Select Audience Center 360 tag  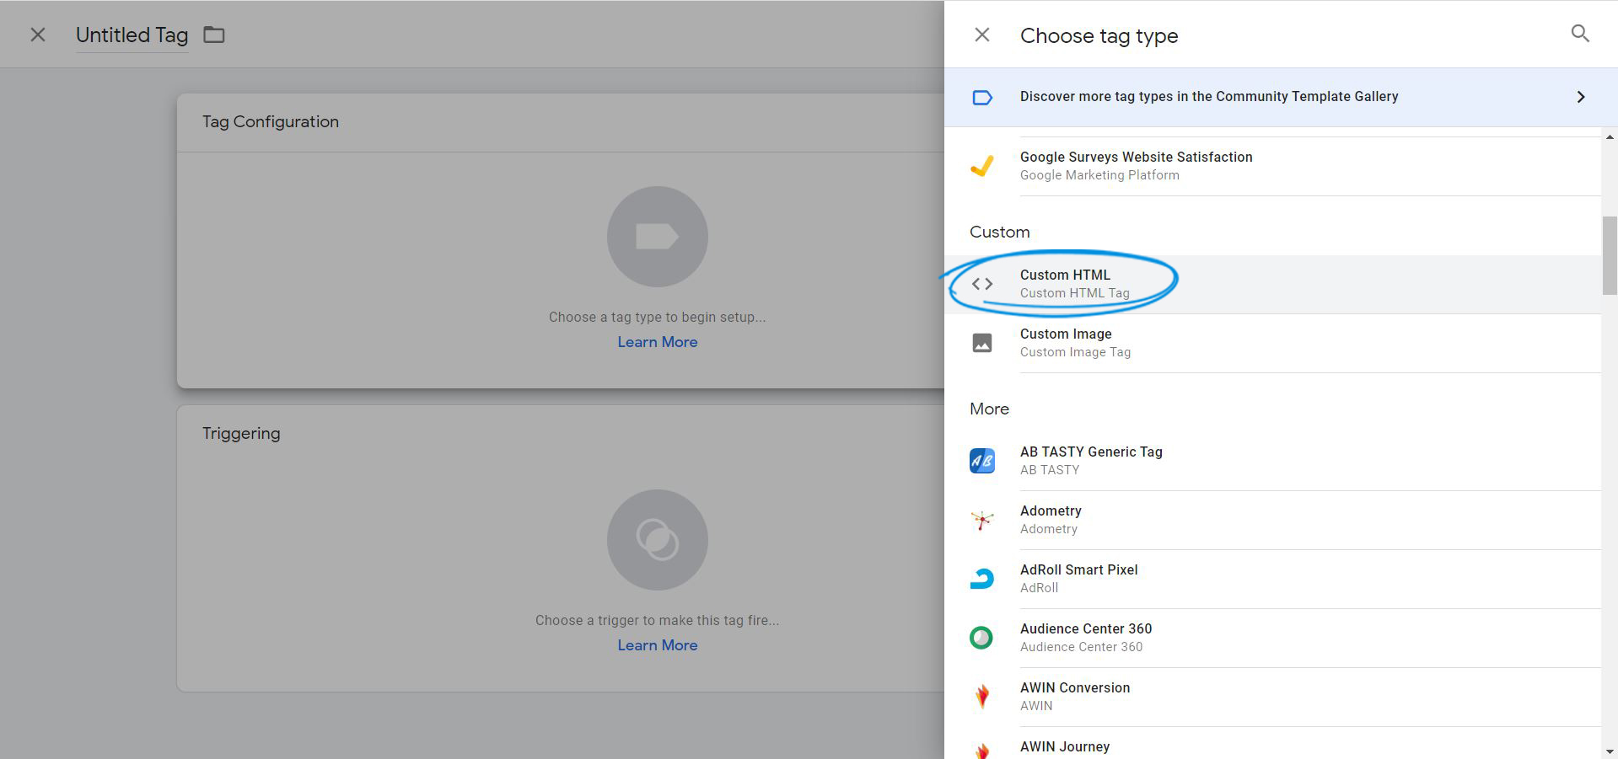pos(1272,638)
